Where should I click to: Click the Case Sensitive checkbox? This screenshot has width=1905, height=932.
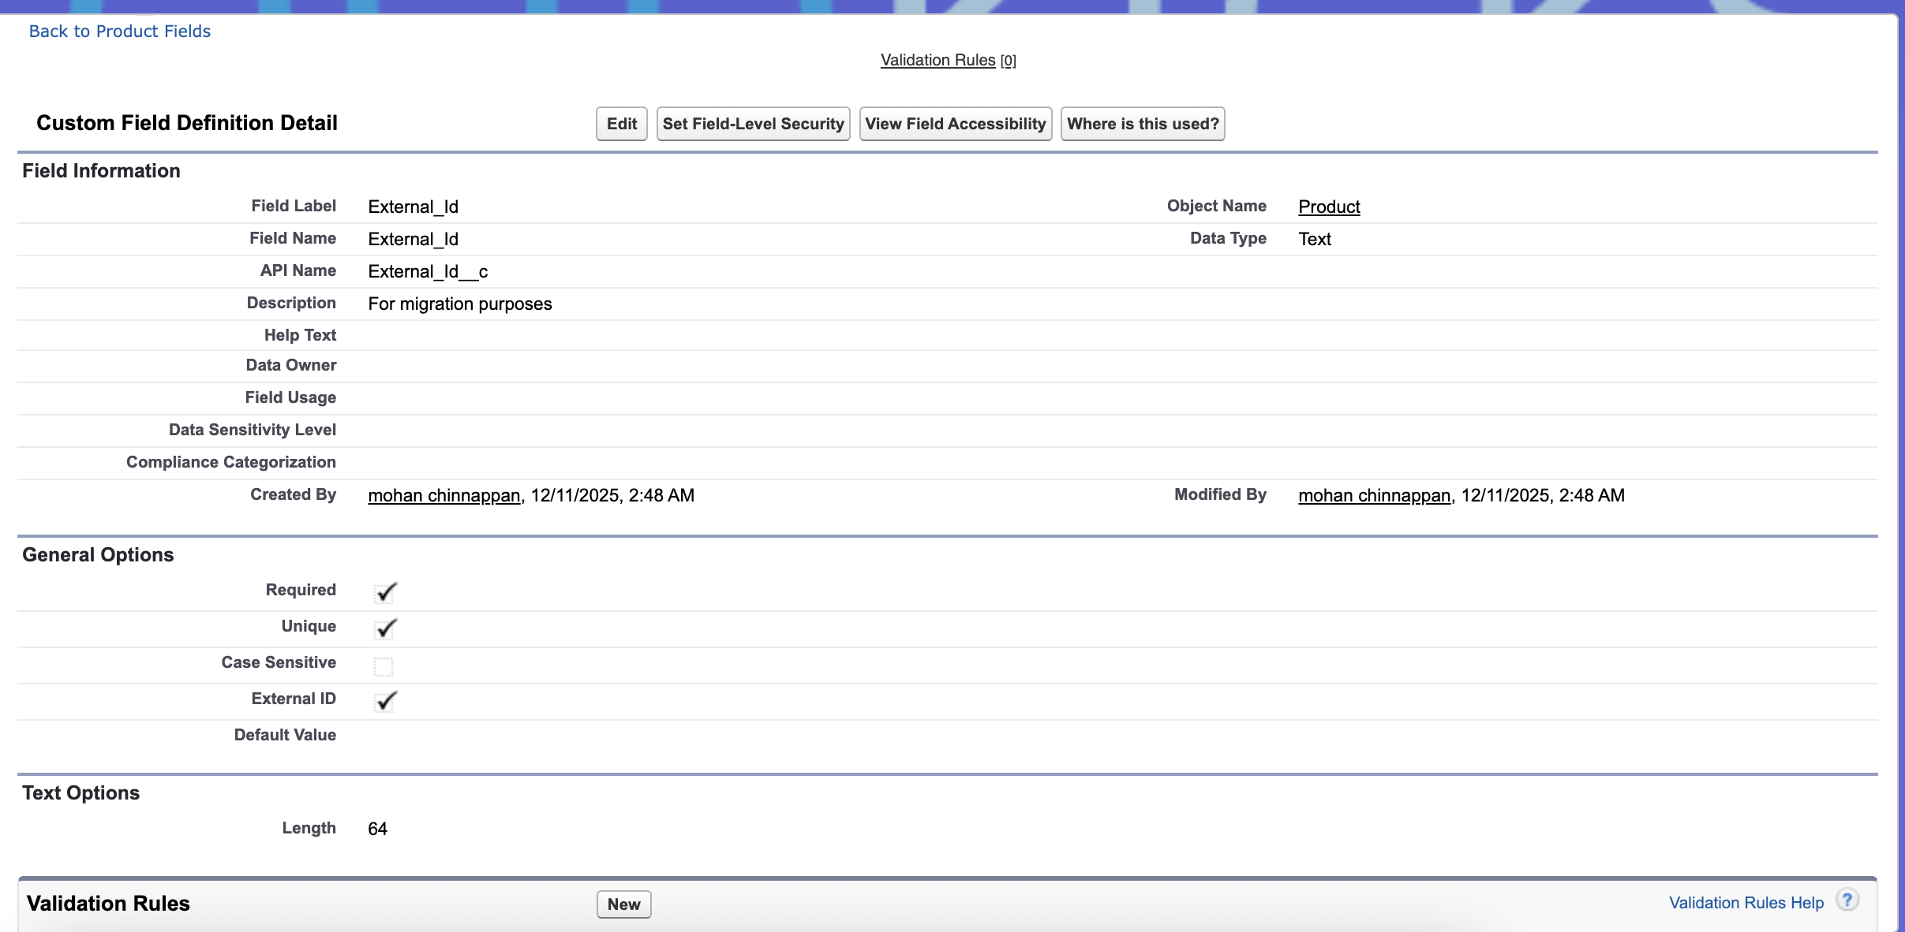384,666
